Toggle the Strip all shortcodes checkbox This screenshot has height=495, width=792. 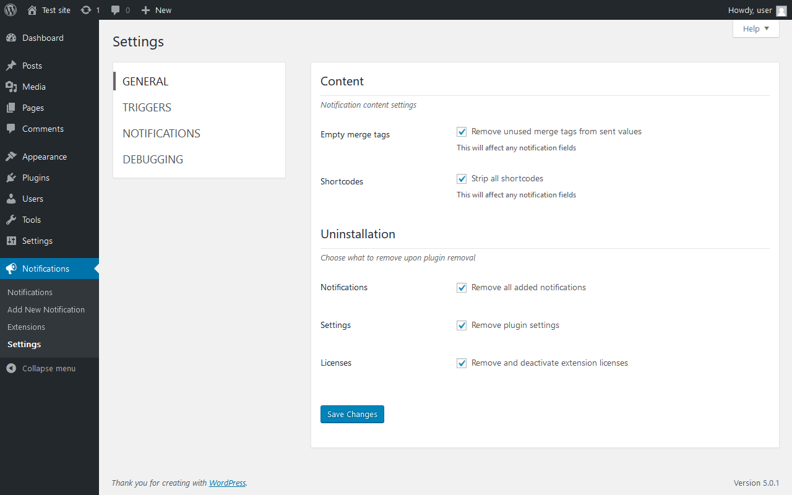[462, 179]
